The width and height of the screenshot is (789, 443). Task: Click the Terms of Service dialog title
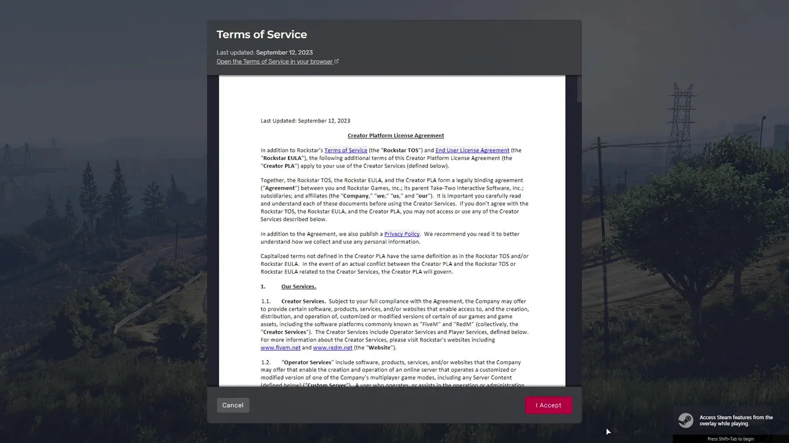[262, 34]
